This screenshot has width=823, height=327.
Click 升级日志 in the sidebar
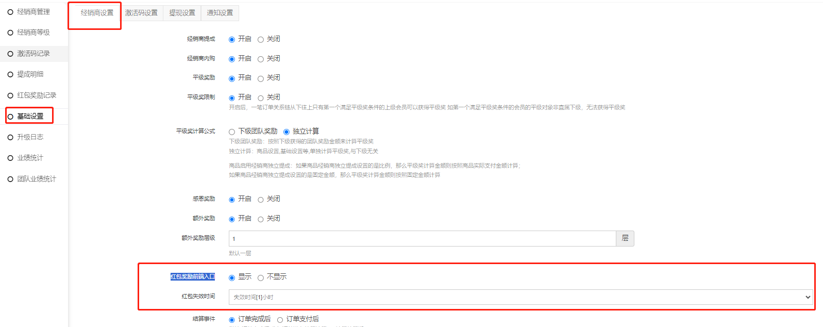tap(30, 137)
